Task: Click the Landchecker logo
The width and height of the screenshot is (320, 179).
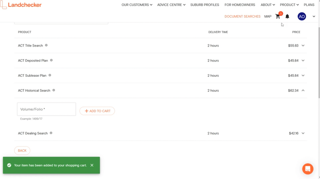Action: tap(21, 5)
